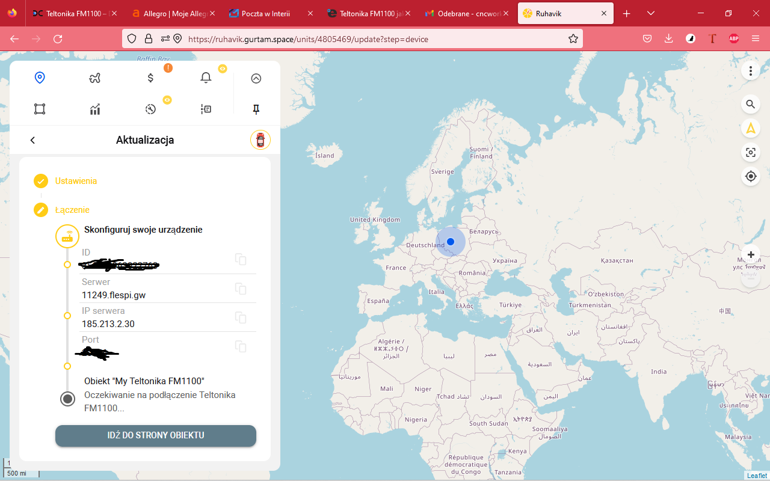The height and width of the screenshot is (481, 770).
Task: Go back to the previous page
Action: click(14, 38)
